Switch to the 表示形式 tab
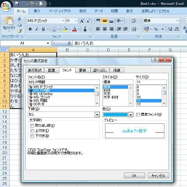Image resolution: width=187 pixels, height=187 pixels. (35, 70)
